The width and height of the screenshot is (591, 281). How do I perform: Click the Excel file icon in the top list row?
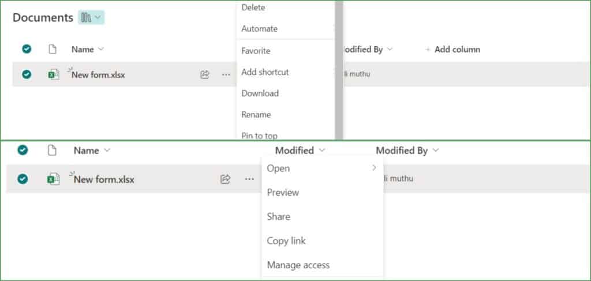pos(54,74)
